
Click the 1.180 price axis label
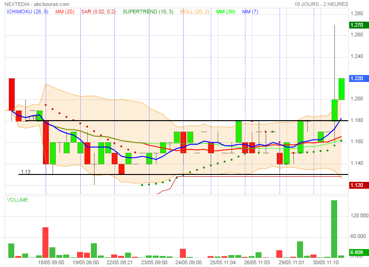point(357,120)
